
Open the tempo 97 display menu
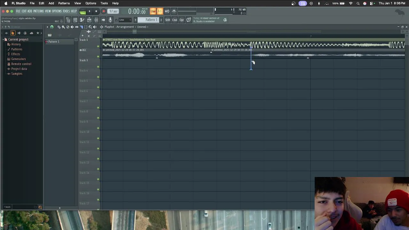[x=113, y=11]
